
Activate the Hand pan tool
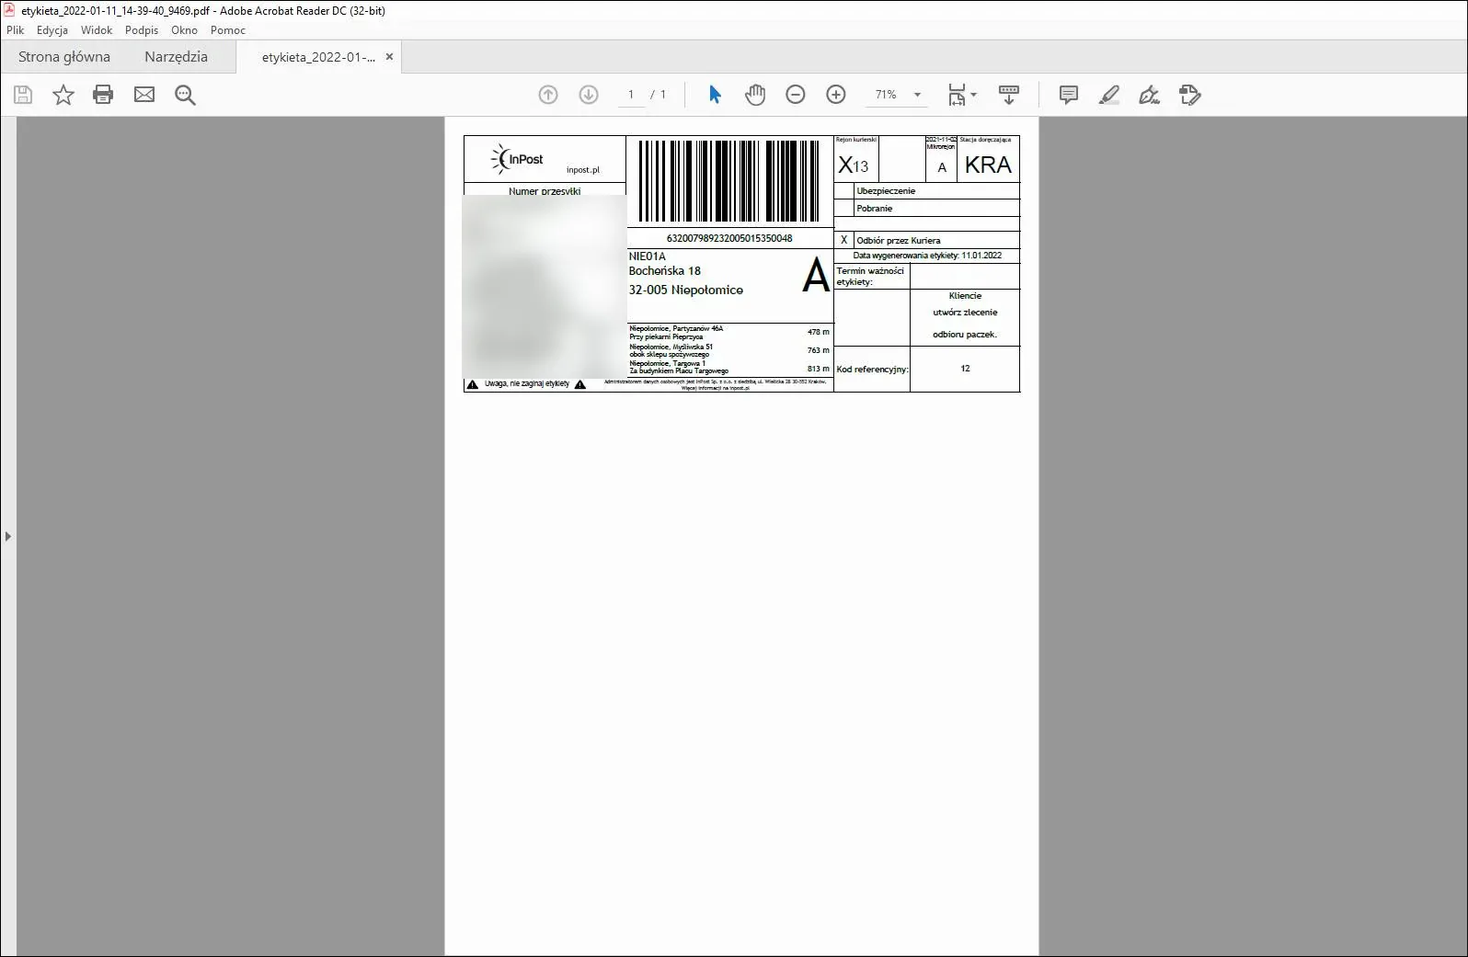(755, 95)
